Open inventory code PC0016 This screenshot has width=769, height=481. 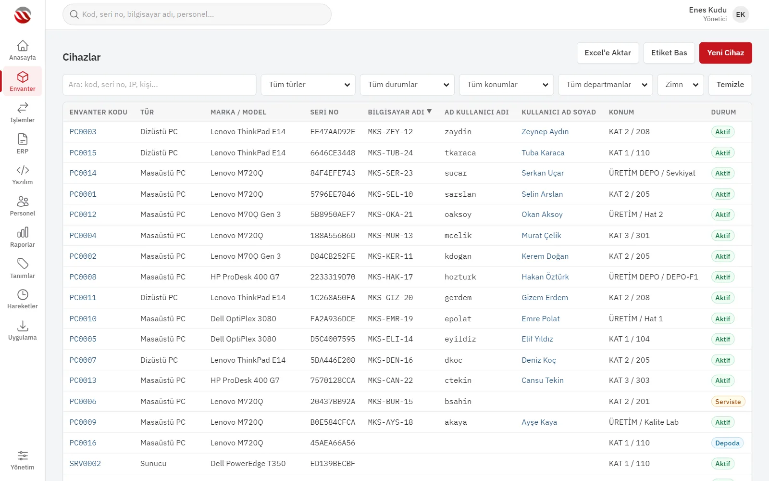point(83,443)
